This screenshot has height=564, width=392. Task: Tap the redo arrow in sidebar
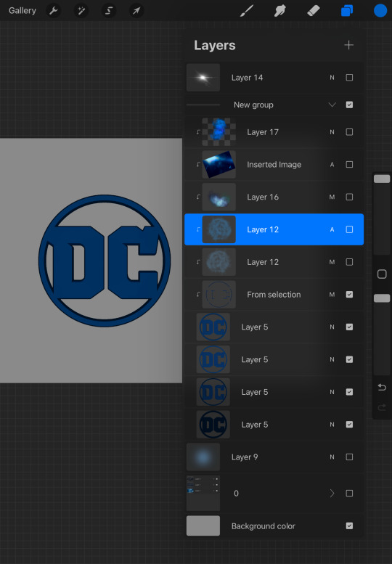(x=382, y=407)
